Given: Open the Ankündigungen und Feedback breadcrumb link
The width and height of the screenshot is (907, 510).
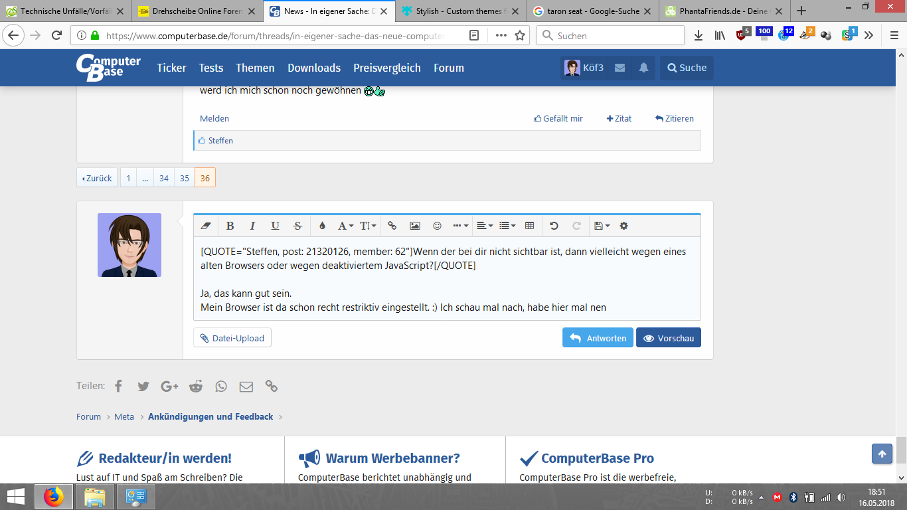Looking at the screenshot, I should coord(210,416).
